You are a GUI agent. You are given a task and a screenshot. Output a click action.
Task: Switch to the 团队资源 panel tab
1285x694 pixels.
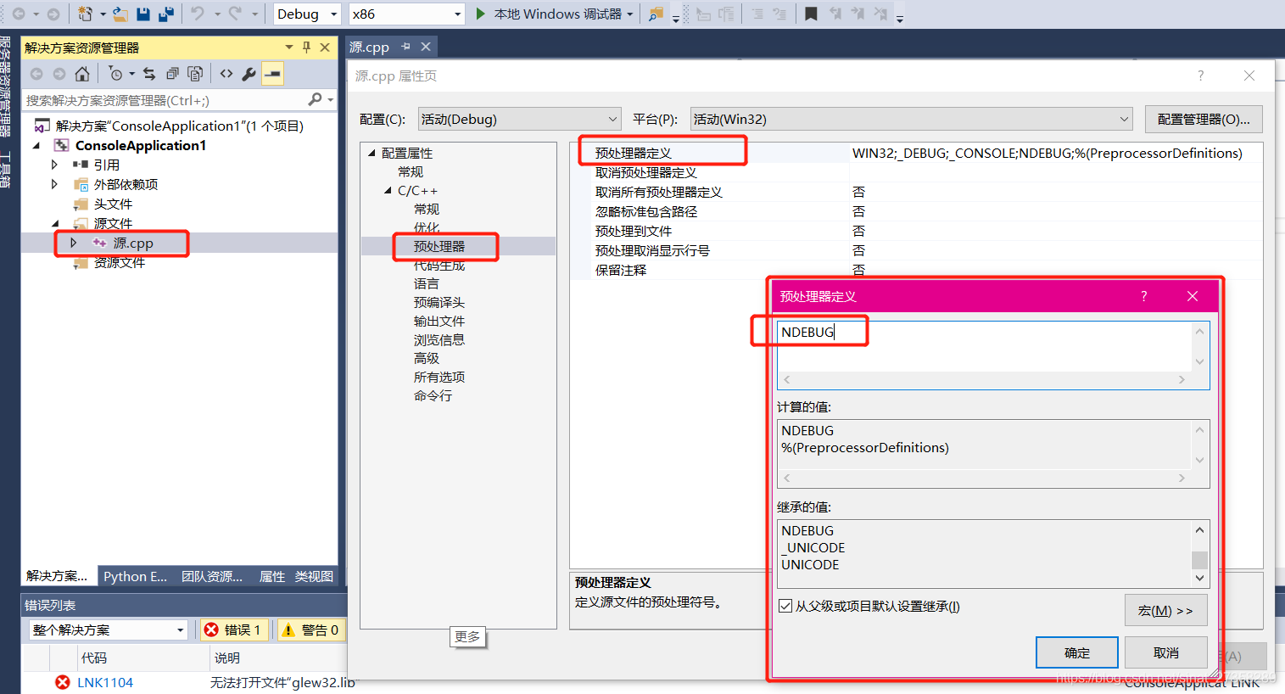point(212,576)
